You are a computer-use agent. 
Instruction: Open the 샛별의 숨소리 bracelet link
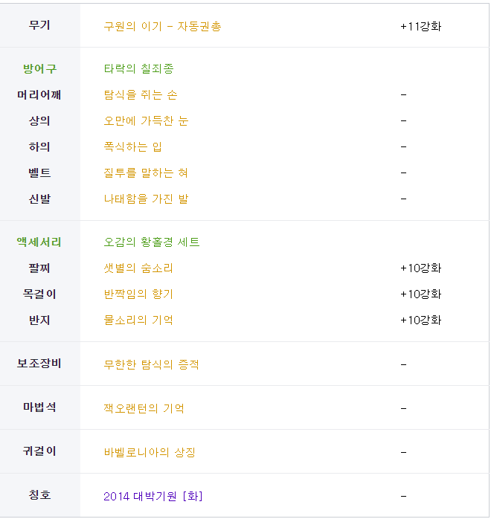tap(138, 268)
